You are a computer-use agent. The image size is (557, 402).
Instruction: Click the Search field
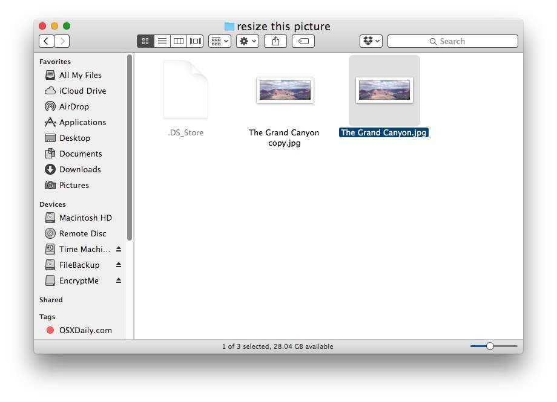pyautogui.click(x=452, y=41)
